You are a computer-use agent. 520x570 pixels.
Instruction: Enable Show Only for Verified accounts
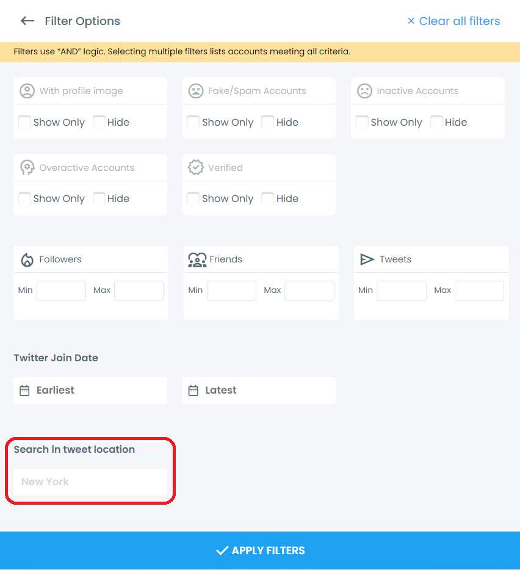(193, 198)
